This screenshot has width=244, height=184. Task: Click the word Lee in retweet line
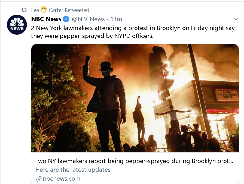[x=35, y=10]
